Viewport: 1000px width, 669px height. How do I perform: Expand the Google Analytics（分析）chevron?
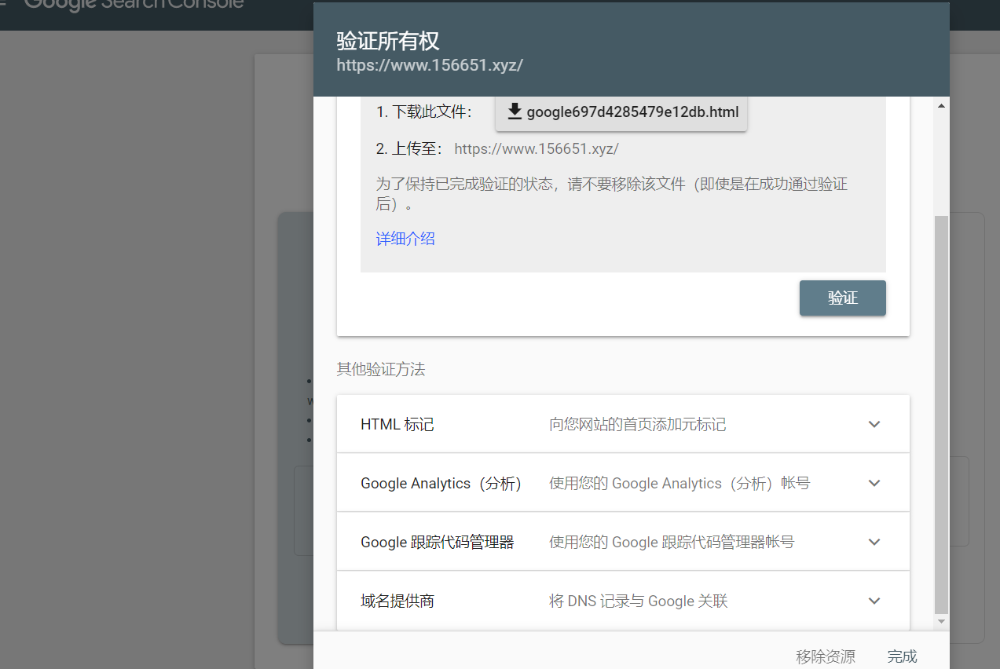(x=874, y=483)
